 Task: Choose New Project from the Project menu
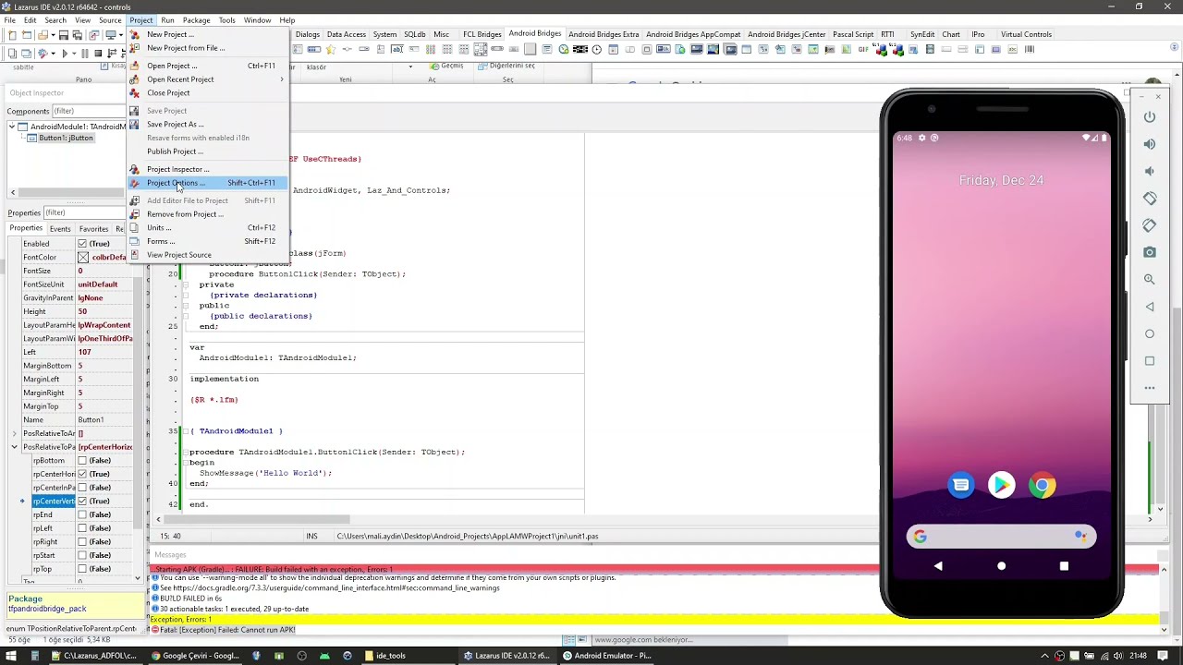(208, 34)
